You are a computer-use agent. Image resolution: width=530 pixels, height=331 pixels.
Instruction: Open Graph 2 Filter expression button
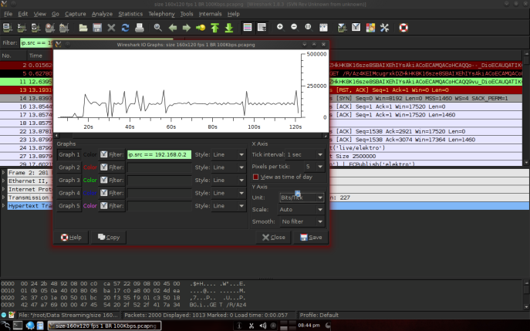point(112,167)
